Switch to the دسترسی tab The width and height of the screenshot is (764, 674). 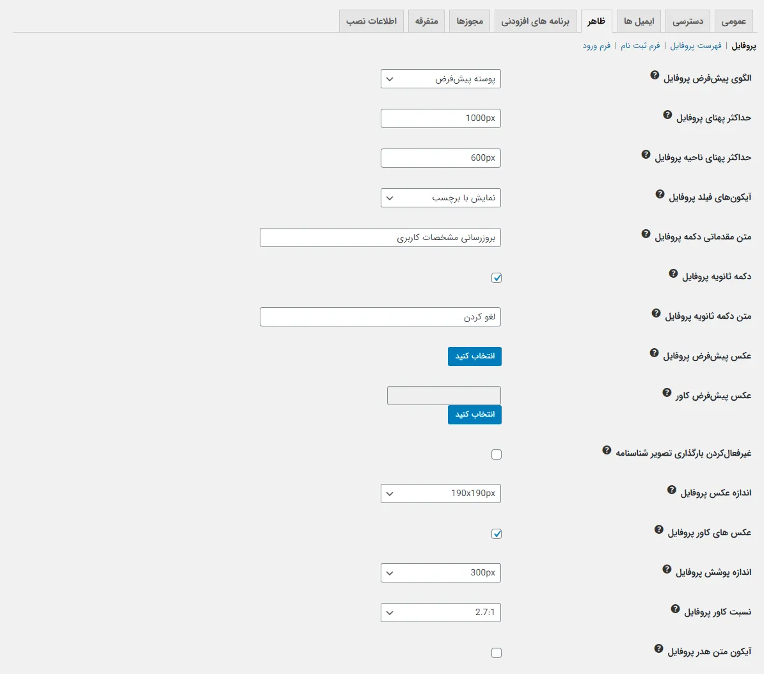tap(688, 22)
